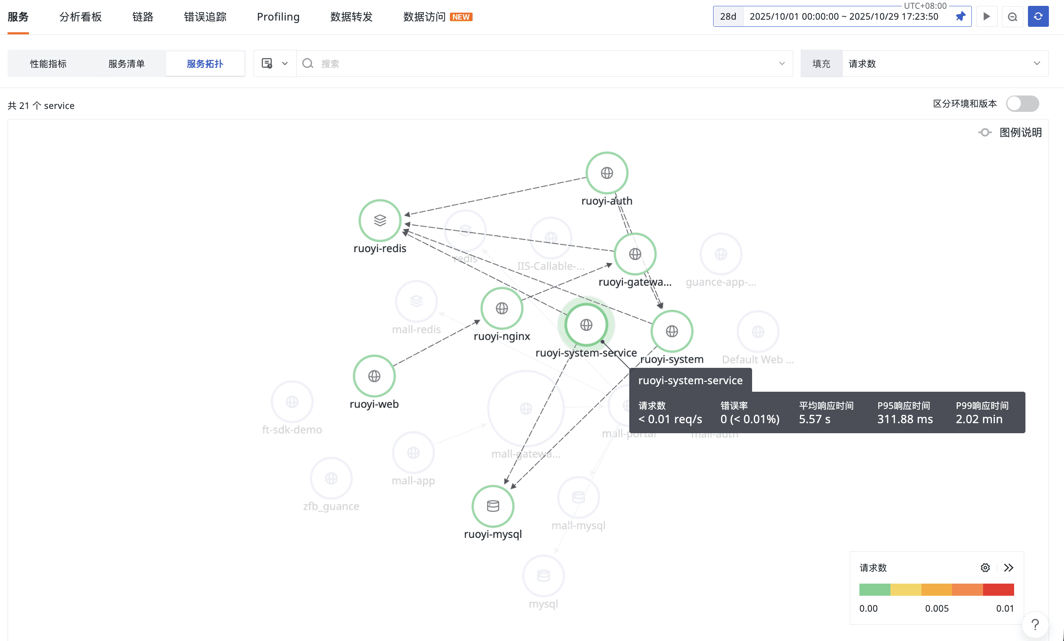Select the 性能指标 view button
Screen dimensions: 1064x641
click(48, 63)
